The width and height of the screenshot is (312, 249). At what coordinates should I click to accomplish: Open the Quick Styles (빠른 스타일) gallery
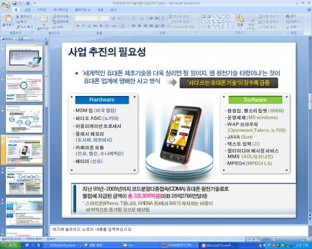tap(251, 23)
